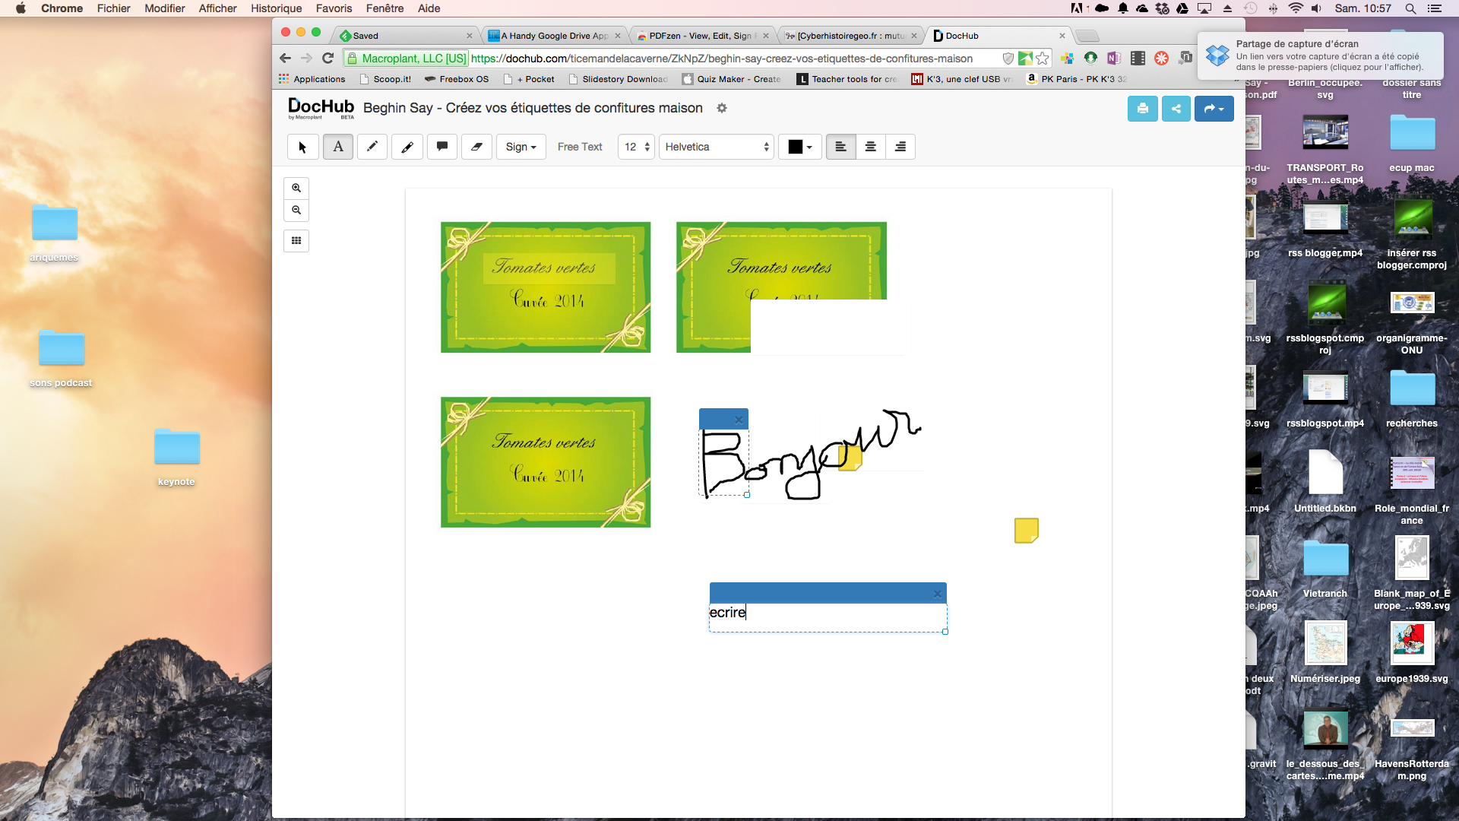1459x821 pixels.
Task: Open the Scoop.it! bookmark
Action: (385, 79)
